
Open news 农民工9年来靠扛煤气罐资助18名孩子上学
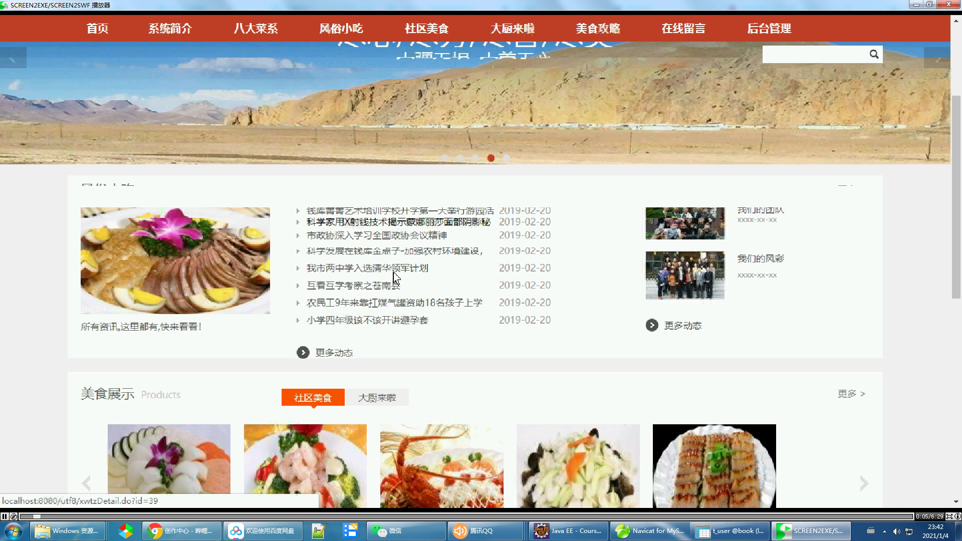pos(394,303)
